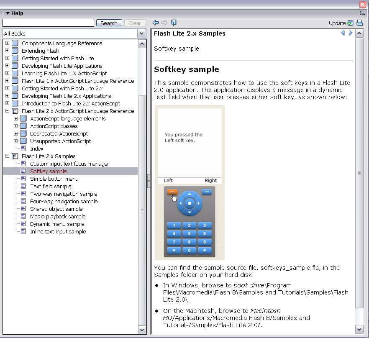
Task: Click the table of contents toggle icon
Action: click(174, 23)
